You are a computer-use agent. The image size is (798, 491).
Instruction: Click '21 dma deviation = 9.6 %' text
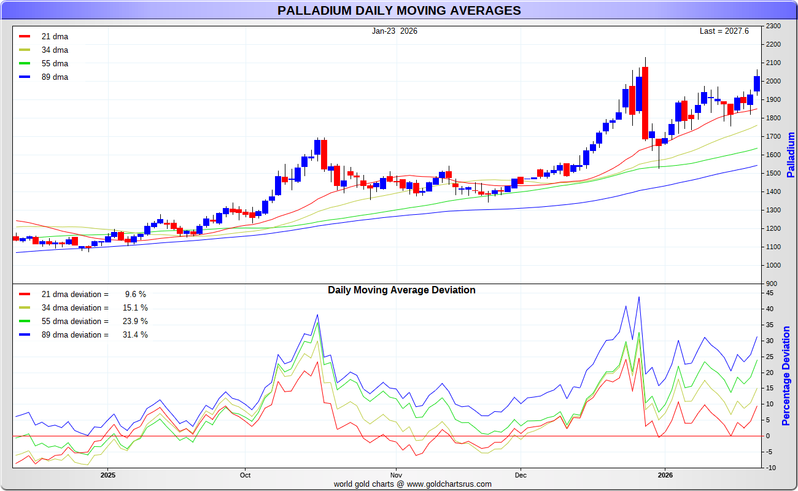[x=95, y=295]
